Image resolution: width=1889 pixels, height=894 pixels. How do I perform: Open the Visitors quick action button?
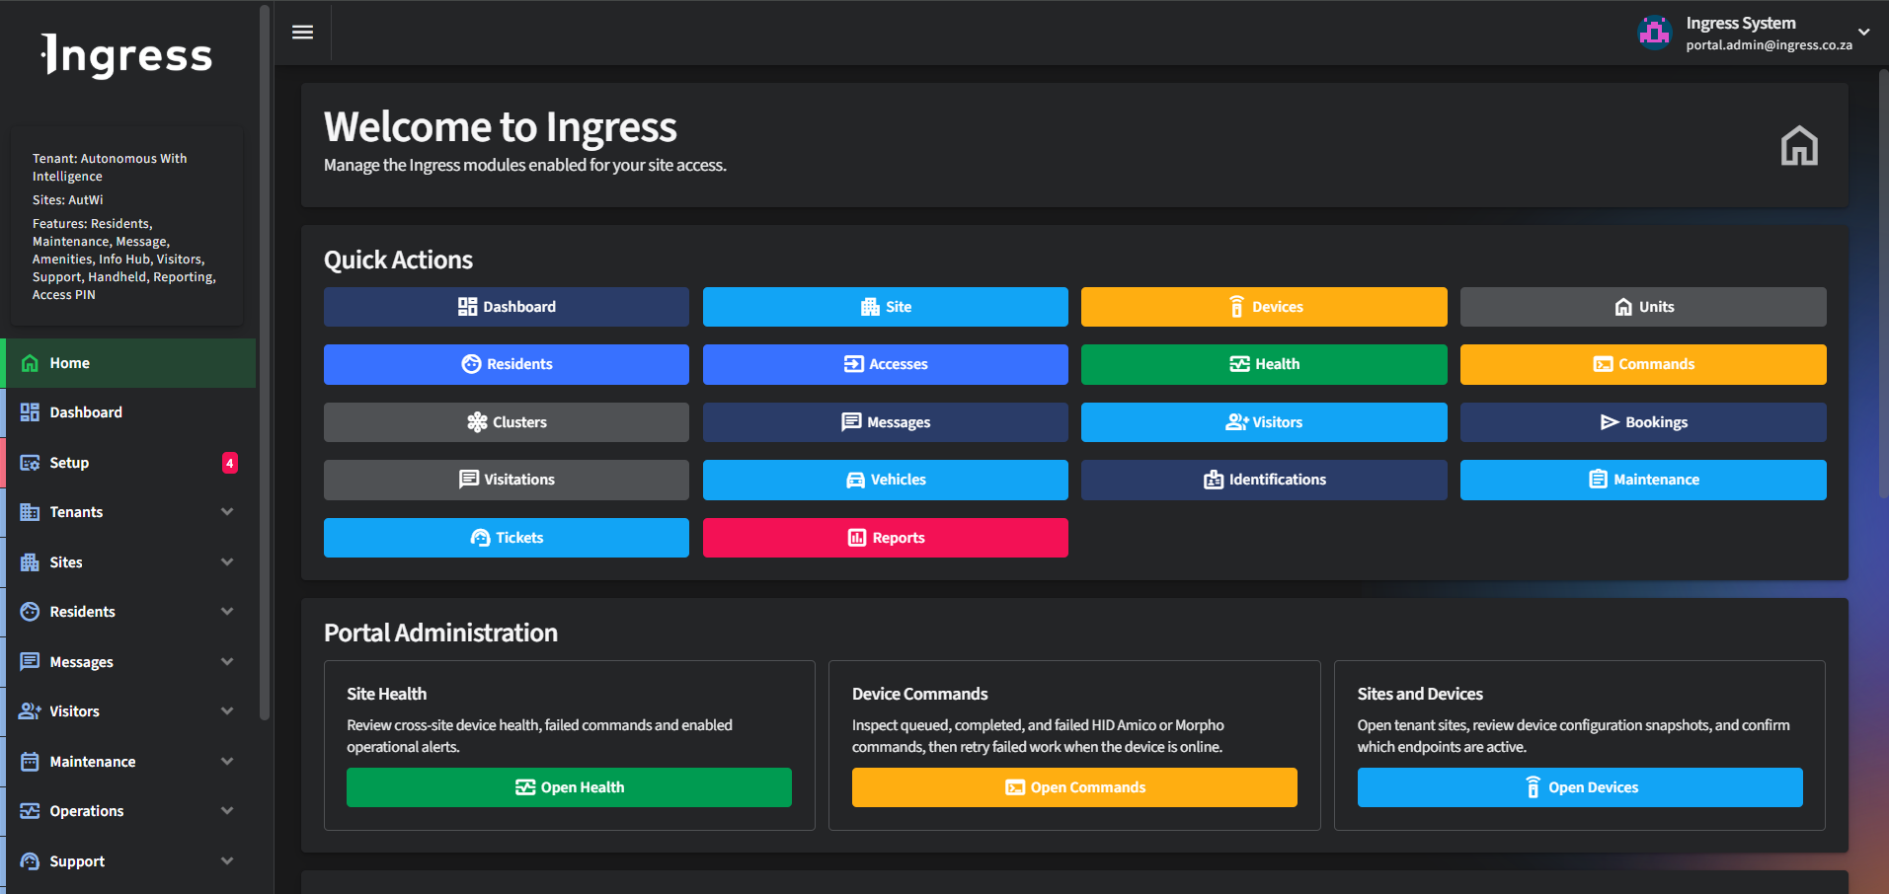coord(1264,422)
